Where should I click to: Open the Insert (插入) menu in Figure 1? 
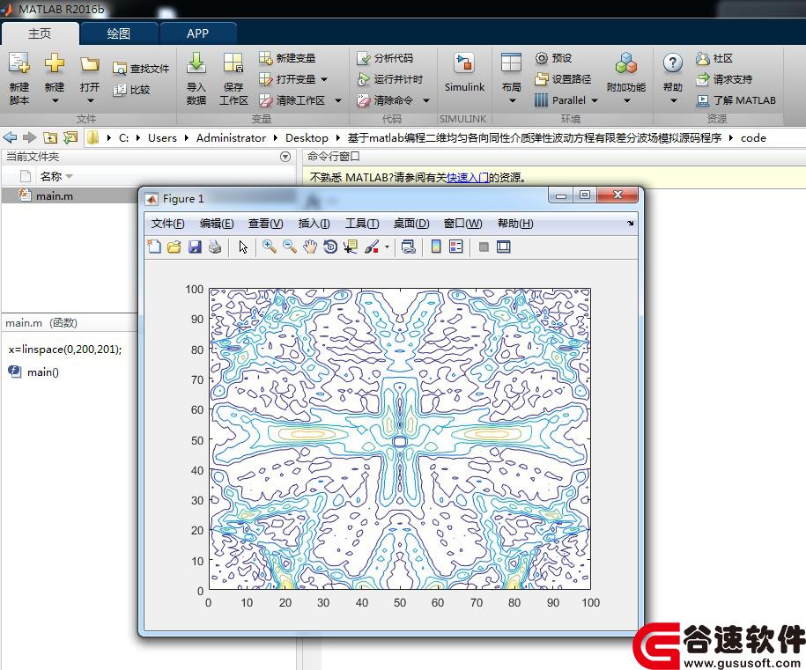[x=314, y=224]
